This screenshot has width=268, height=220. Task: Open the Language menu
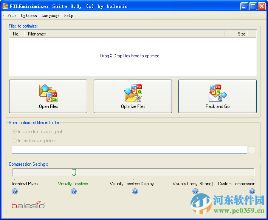[50, 15]
